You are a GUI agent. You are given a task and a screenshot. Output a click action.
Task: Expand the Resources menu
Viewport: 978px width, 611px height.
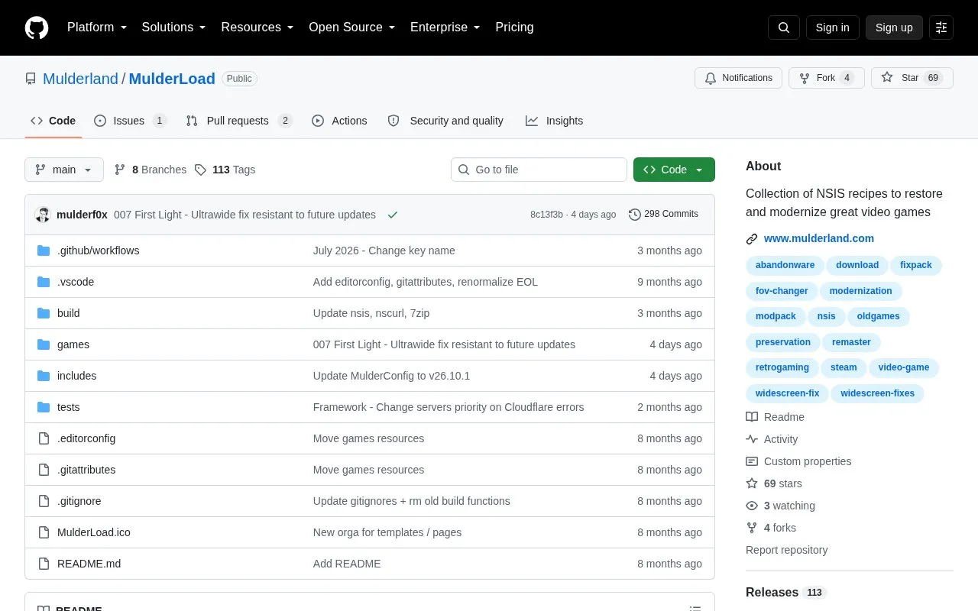point(257,27)
